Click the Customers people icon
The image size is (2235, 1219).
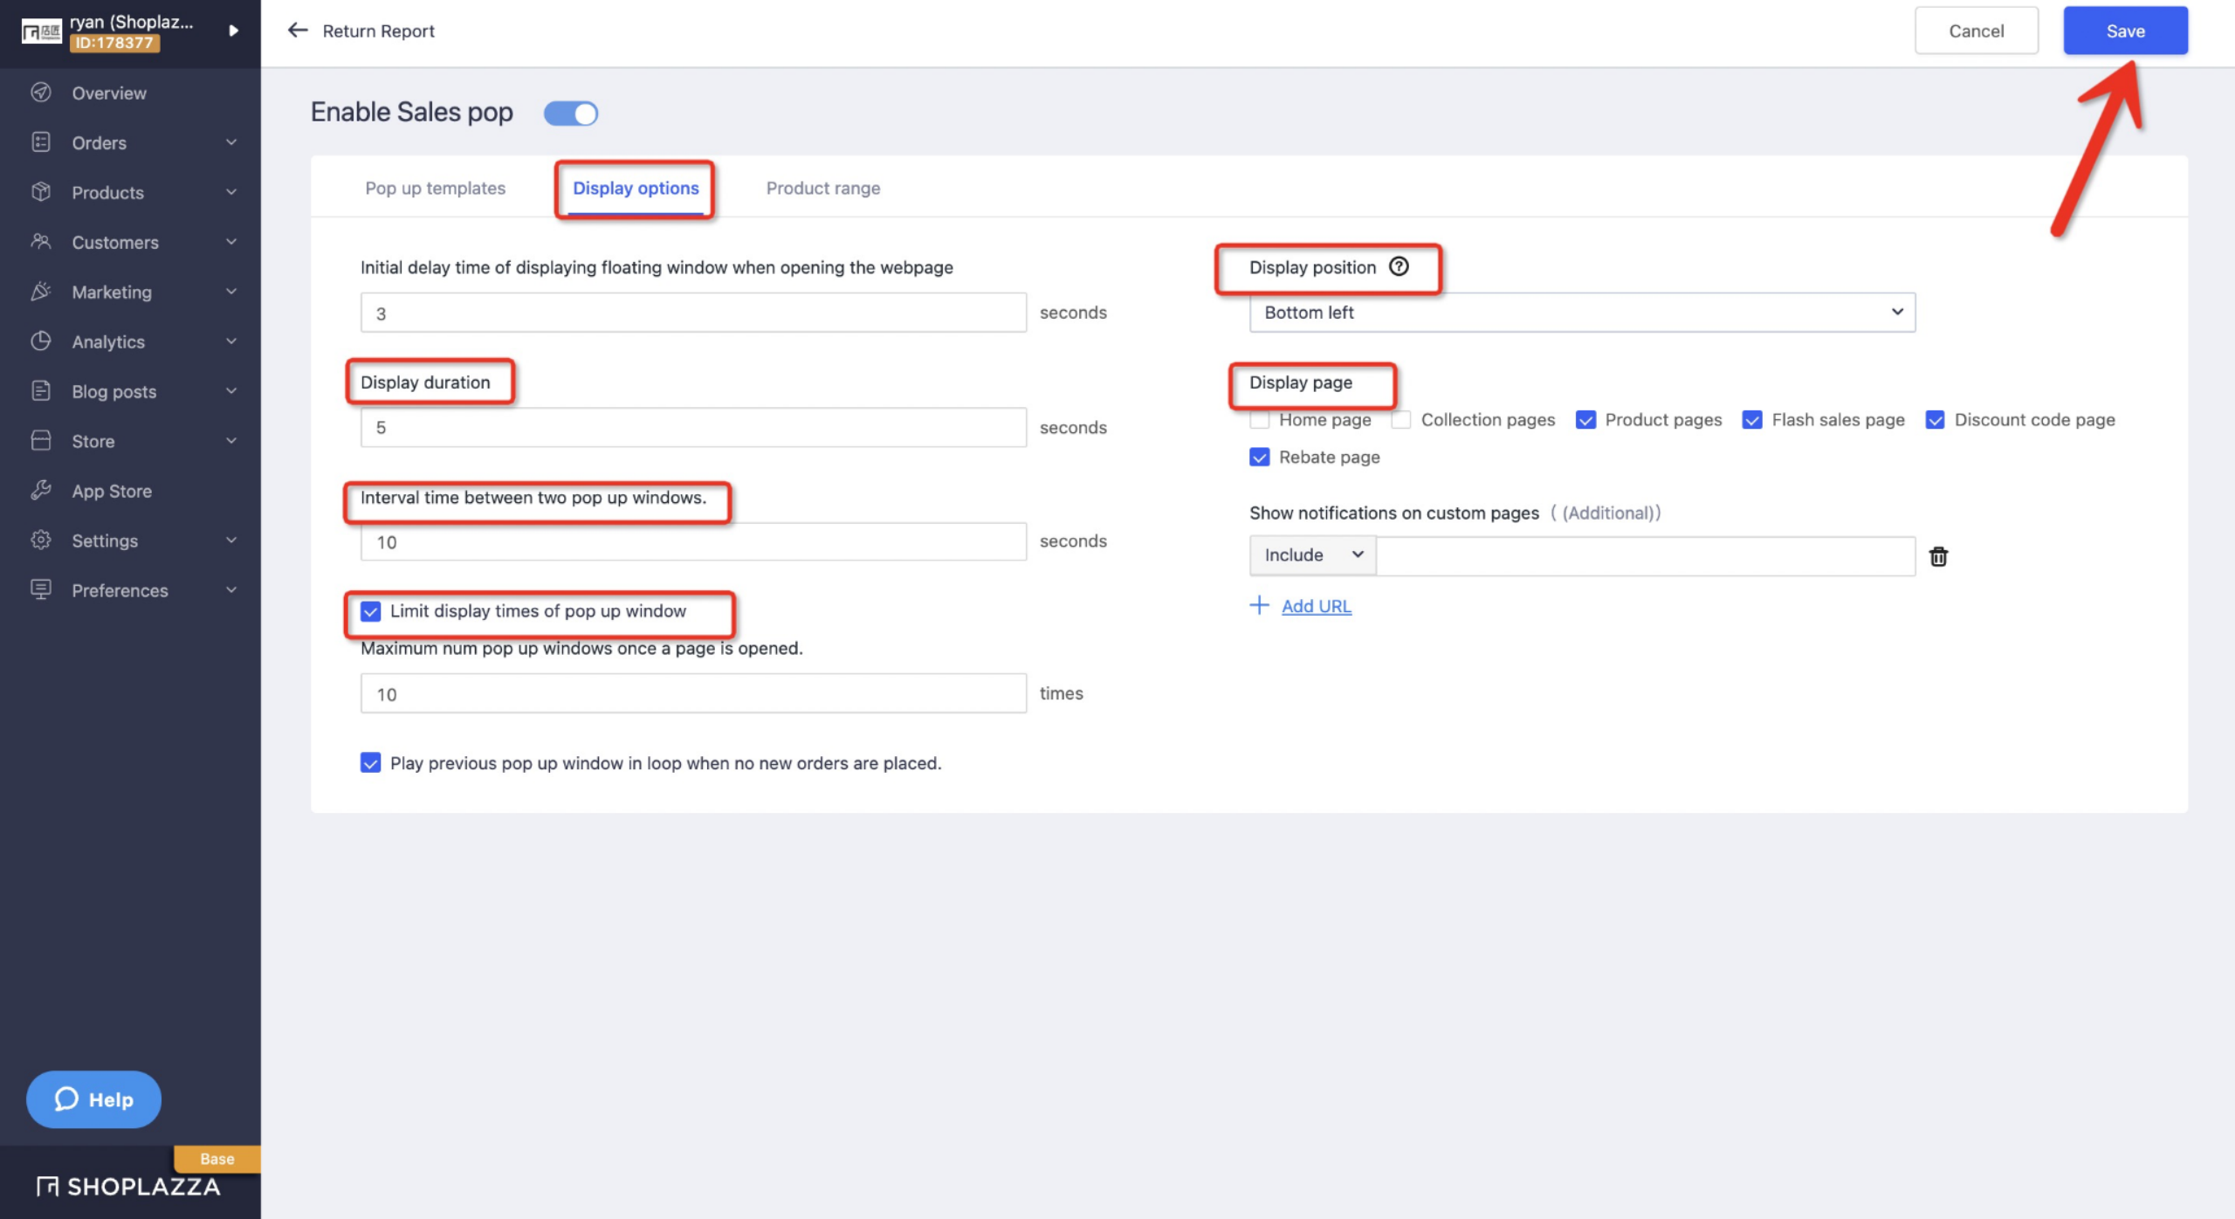coord(41,242)
